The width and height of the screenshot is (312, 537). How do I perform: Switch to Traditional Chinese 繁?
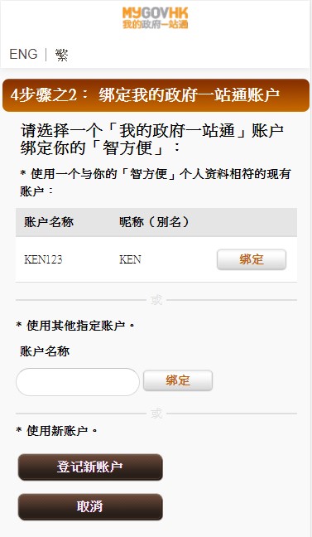click(x=61, y=55)
